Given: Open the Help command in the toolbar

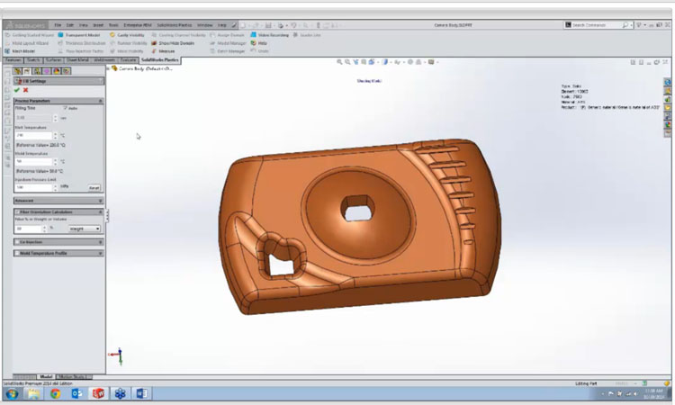Looking at the screenshot, I should pos(261,42).
